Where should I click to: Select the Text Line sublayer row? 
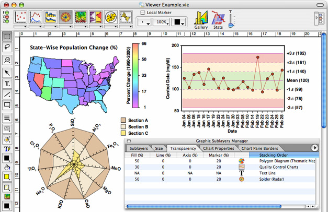click(x=220, y=173)
